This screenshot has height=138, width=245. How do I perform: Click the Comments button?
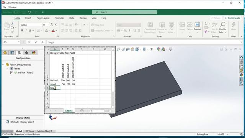(x=232, y=18)
